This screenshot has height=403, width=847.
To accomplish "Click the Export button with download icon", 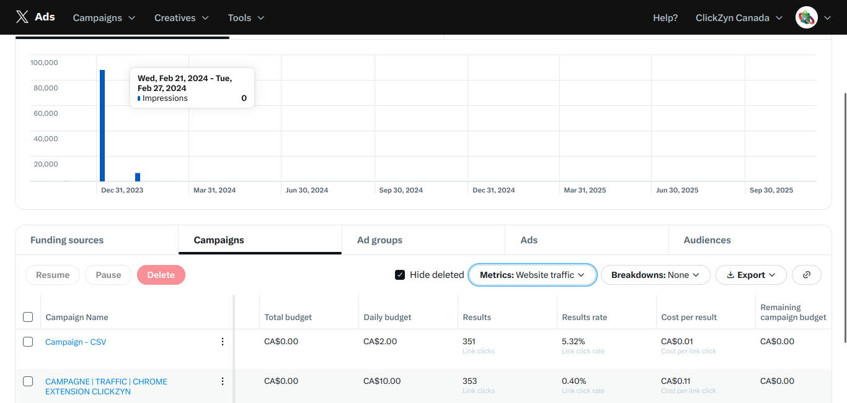I will click(750, 275).
